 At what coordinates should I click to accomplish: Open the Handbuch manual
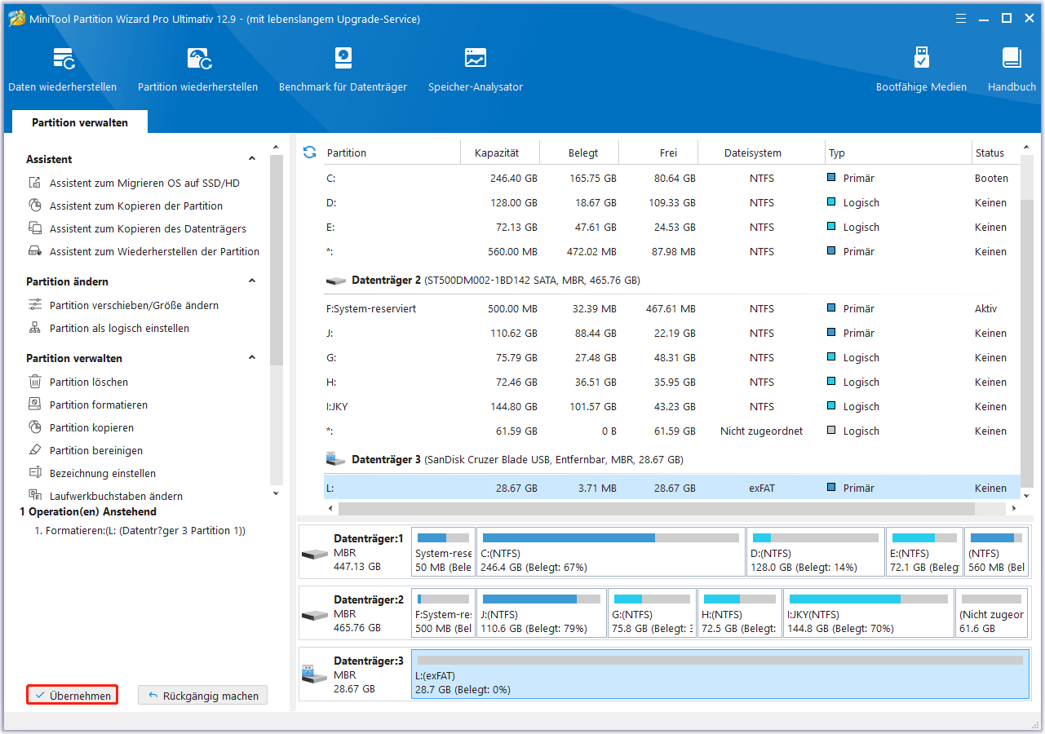pos(1012,69)
